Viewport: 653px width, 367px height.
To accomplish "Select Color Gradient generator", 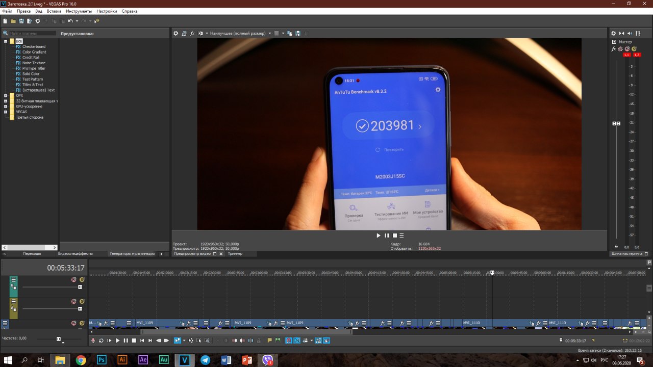I will point(34,52).
